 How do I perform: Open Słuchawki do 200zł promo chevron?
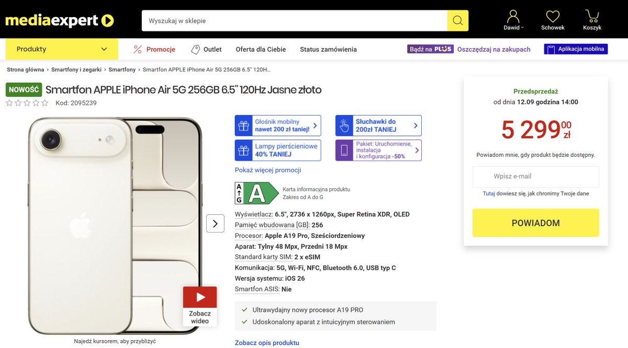416,126
